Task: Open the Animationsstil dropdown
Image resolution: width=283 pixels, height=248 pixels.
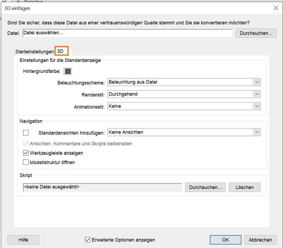Action: pyautogui.click(x=257, y=106)
